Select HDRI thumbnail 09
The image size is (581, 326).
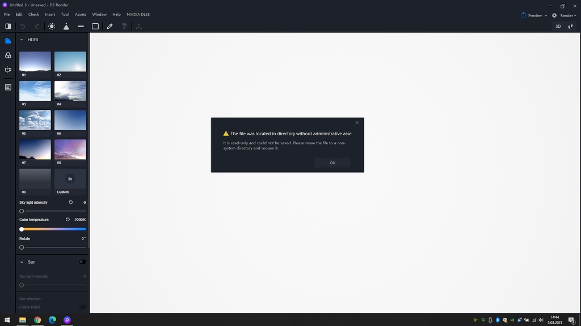[35, 179]
